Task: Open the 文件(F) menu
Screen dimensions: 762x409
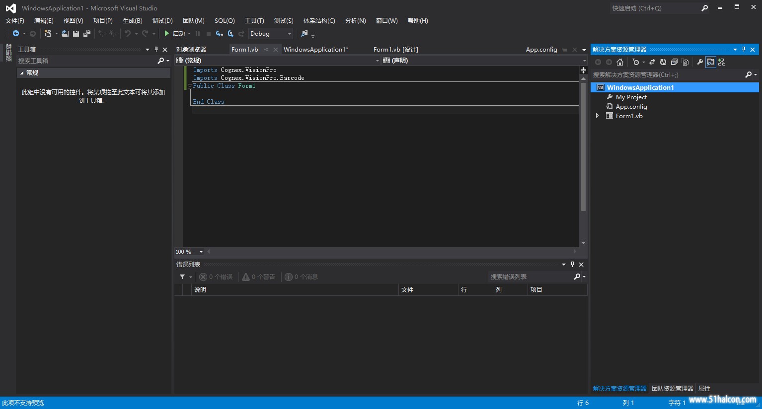Action: coord(15,21)
